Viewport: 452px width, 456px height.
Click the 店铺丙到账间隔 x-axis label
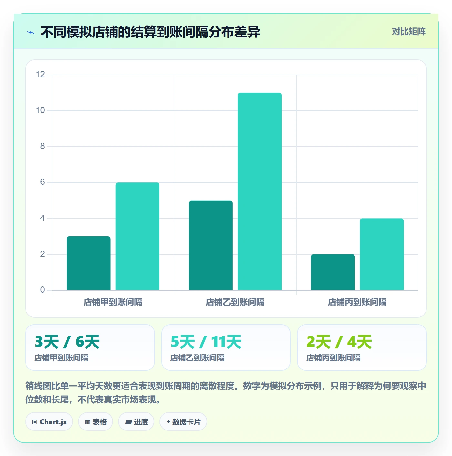[357, 302]
